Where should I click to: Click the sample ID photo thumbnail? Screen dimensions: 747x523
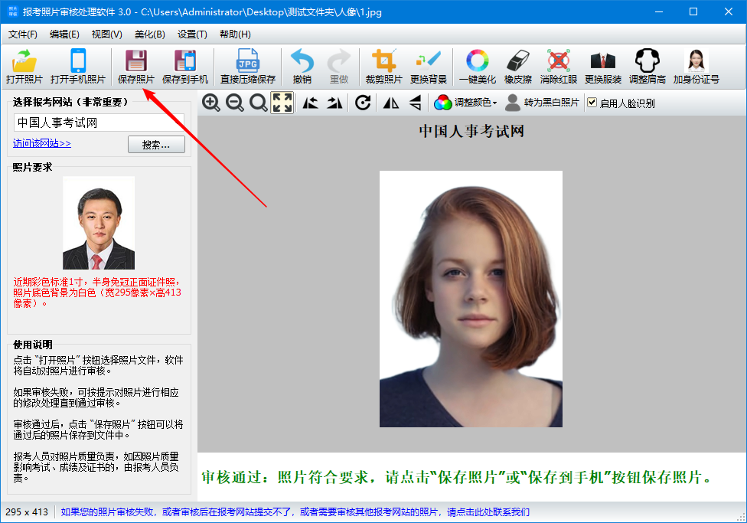(x=99, y=223)
